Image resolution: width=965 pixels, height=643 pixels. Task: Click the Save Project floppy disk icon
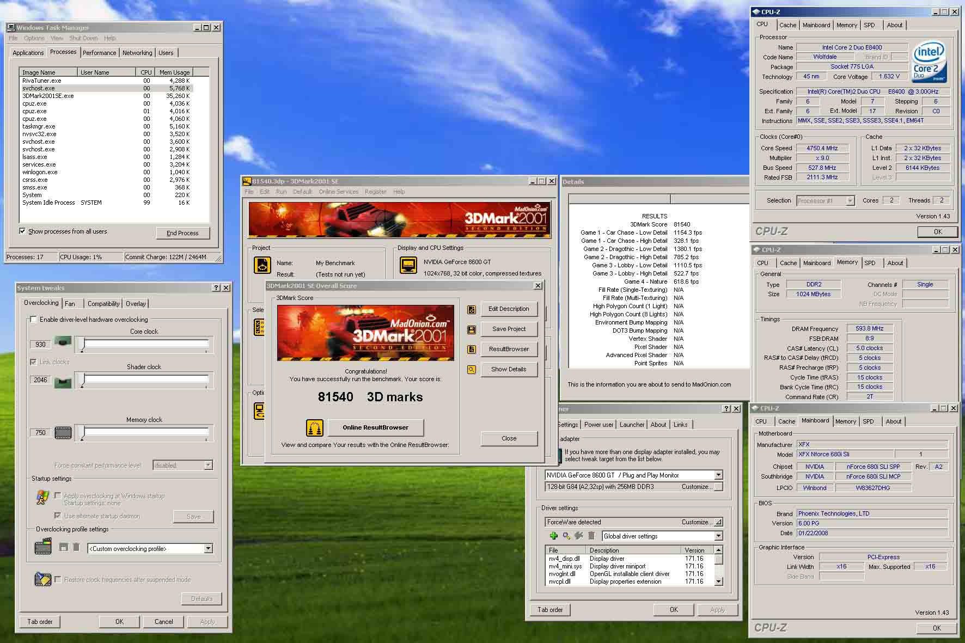tap(472, 329)
